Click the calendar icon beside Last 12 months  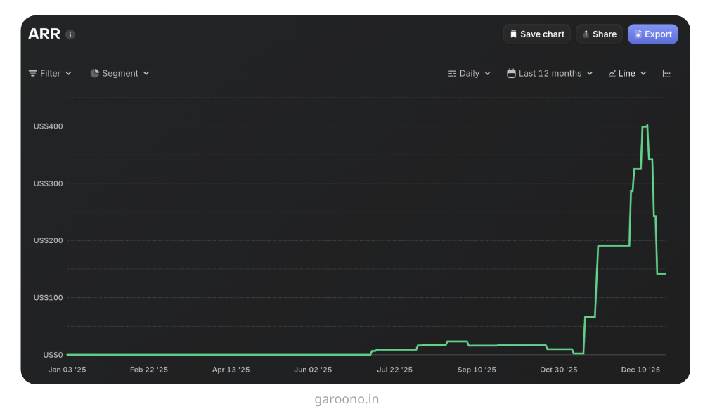511,73
